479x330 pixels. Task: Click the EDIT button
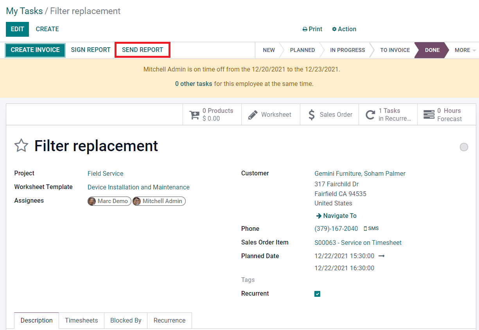17,29
